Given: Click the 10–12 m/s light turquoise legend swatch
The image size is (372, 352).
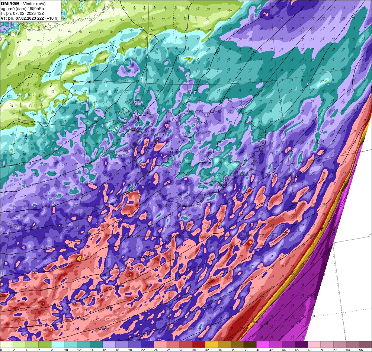Looking at the screenshot, I should click(x=71, y=345).
